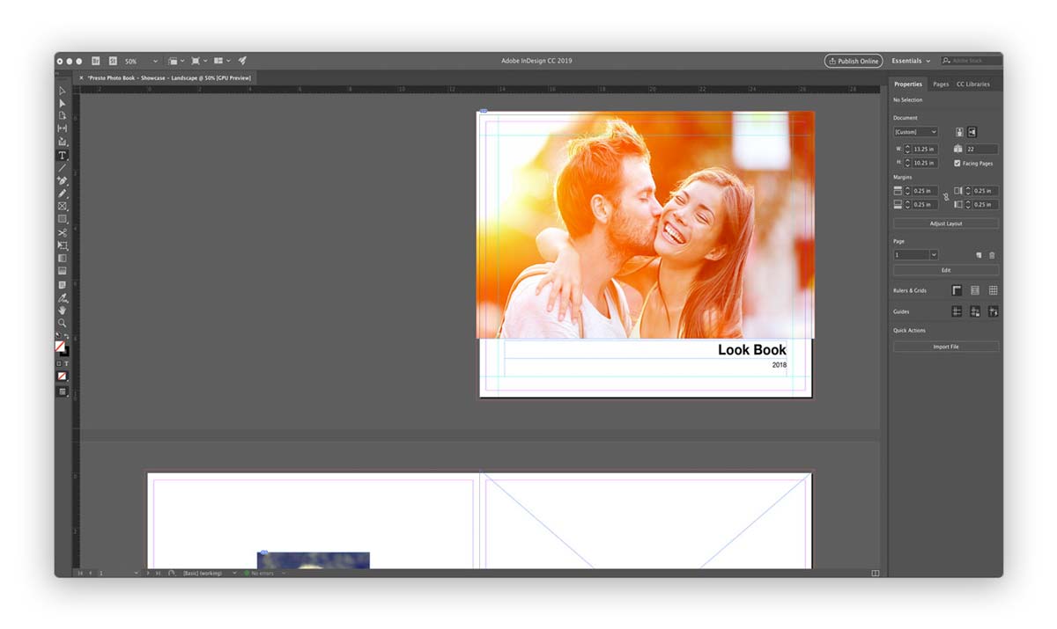This screenshot has height=629, width=1057.
Task: Open the status bar page number dropdown
Action: coord(136,574)
